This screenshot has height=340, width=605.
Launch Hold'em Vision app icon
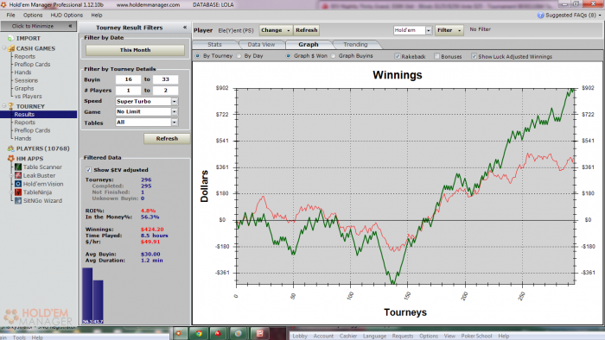[18, 184]
